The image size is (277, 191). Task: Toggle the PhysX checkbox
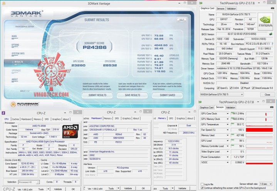coord(242,88)
